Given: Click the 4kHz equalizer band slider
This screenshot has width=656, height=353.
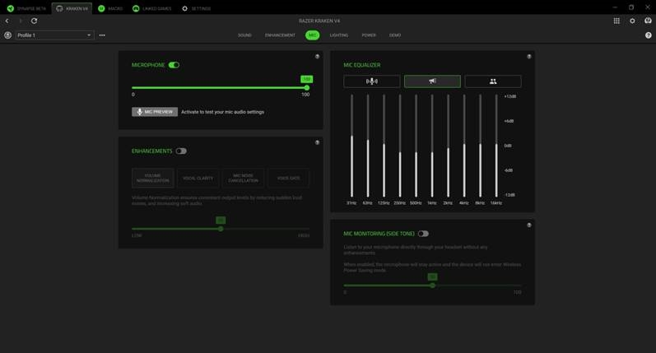Looking at the screenshot, I should click(464, 146).
